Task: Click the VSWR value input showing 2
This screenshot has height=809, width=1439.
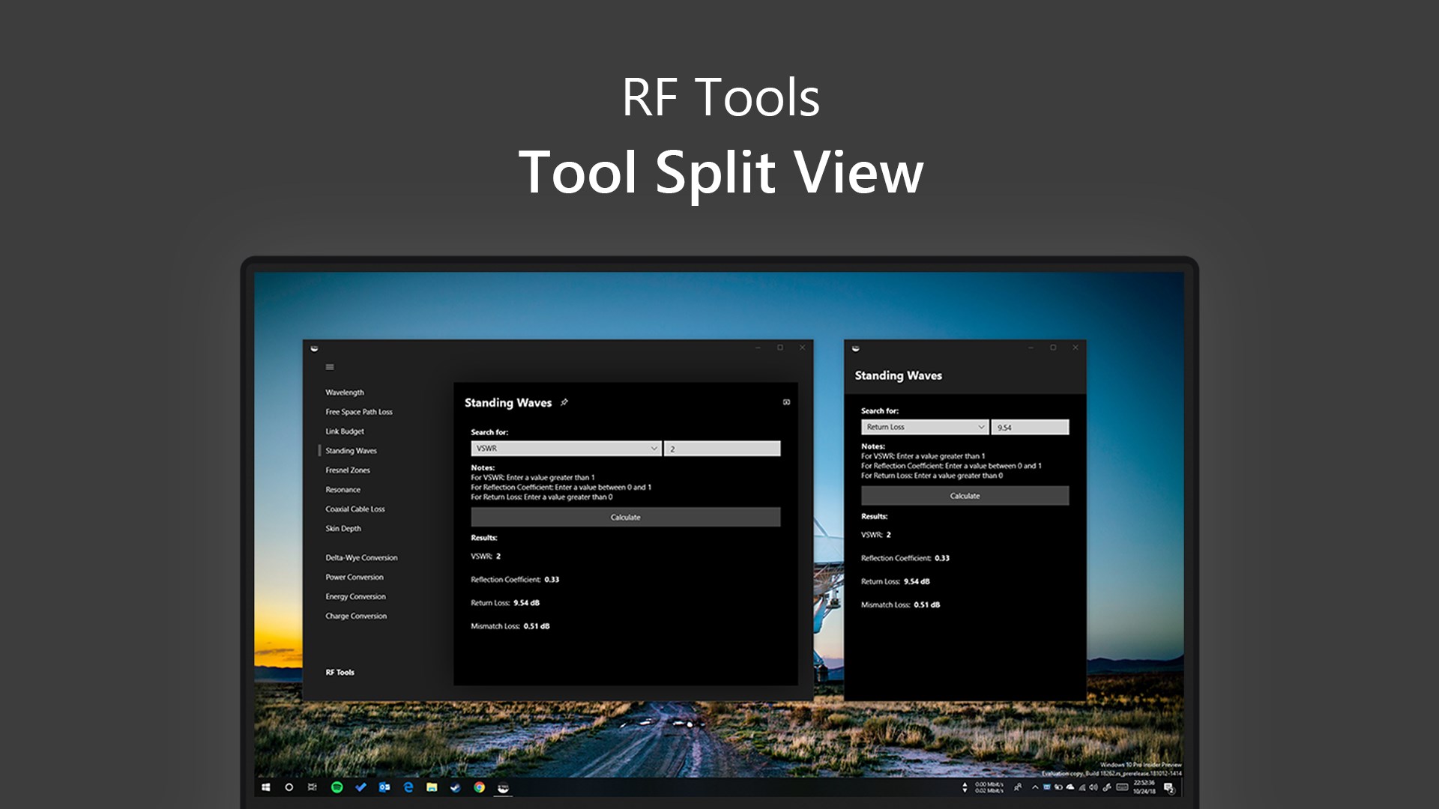Action: click(722, 448)
